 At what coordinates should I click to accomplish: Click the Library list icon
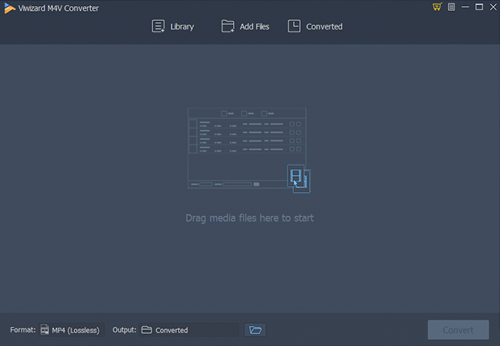click(x=158, y=26)
